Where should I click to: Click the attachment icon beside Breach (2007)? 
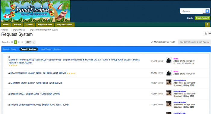9,94
